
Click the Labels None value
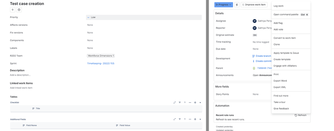point(90,48)
